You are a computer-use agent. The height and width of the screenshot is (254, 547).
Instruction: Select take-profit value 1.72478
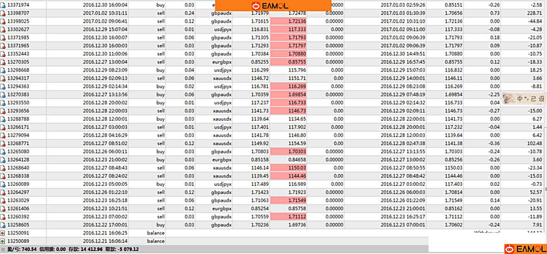coord(297,13)
